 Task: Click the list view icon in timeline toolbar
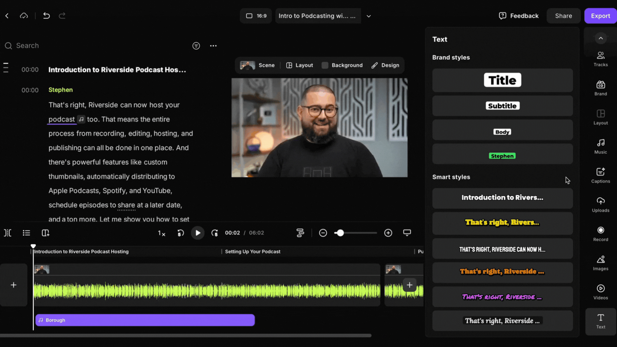pyautogui.click(x=26, y=233)
